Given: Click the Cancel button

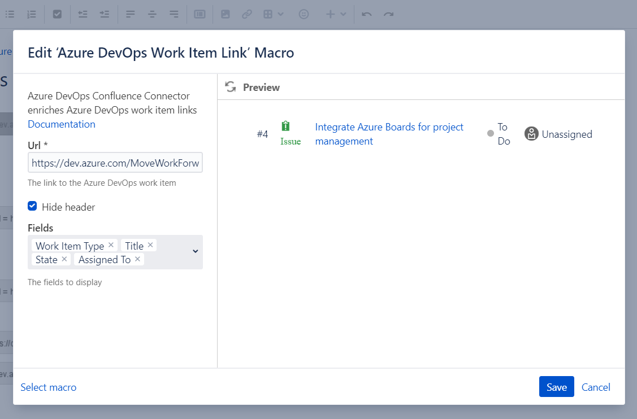Looking at the screenshot, I should tap(596, 387).
